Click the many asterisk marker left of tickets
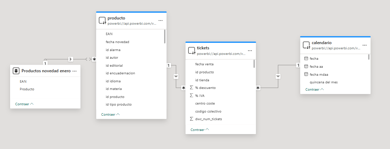The width and height of the screenshot is (390, 149). tap(183, 88)
